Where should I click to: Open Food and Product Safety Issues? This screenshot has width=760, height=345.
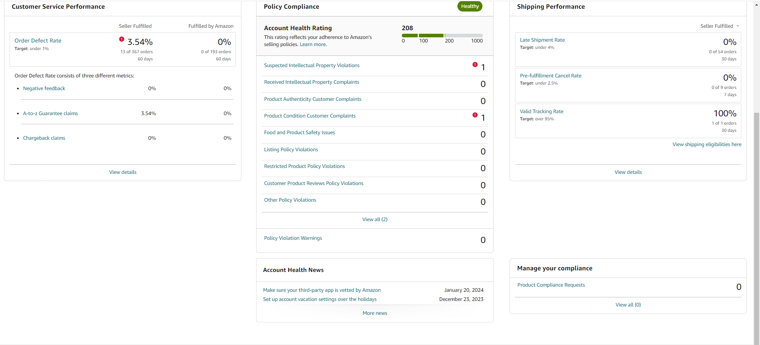coord(299,133)
